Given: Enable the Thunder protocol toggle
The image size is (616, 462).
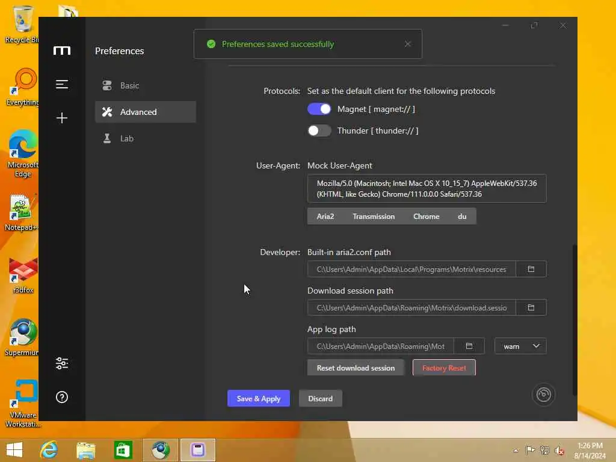Looking at the screenshot, I should (319, 131).
